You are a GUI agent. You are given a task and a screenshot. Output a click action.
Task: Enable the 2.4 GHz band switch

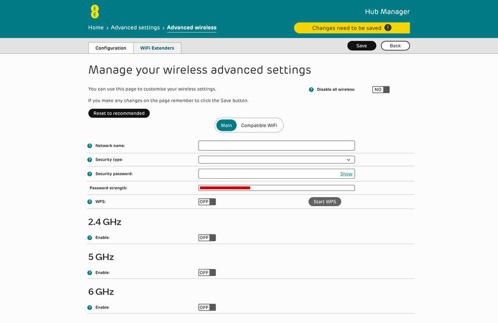(x=207, y=238)
